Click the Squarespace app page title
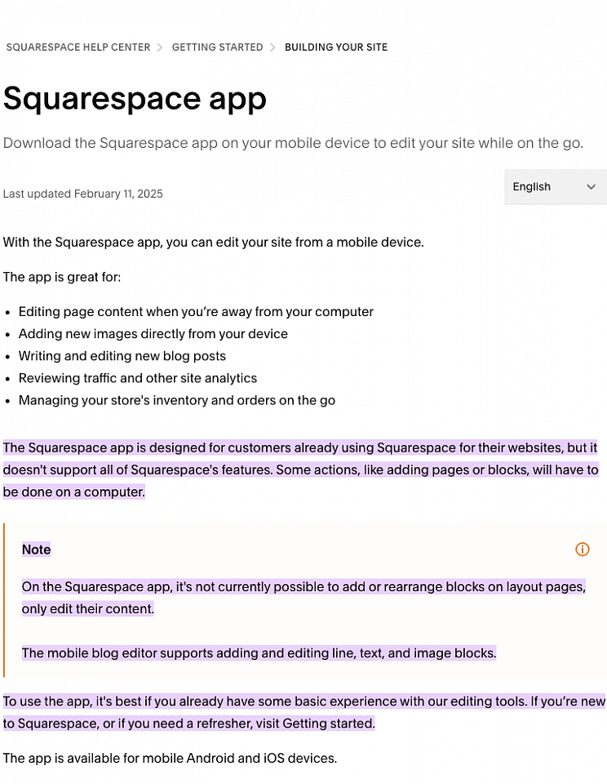This screenshot has width=607, height=784. [135, 99]
